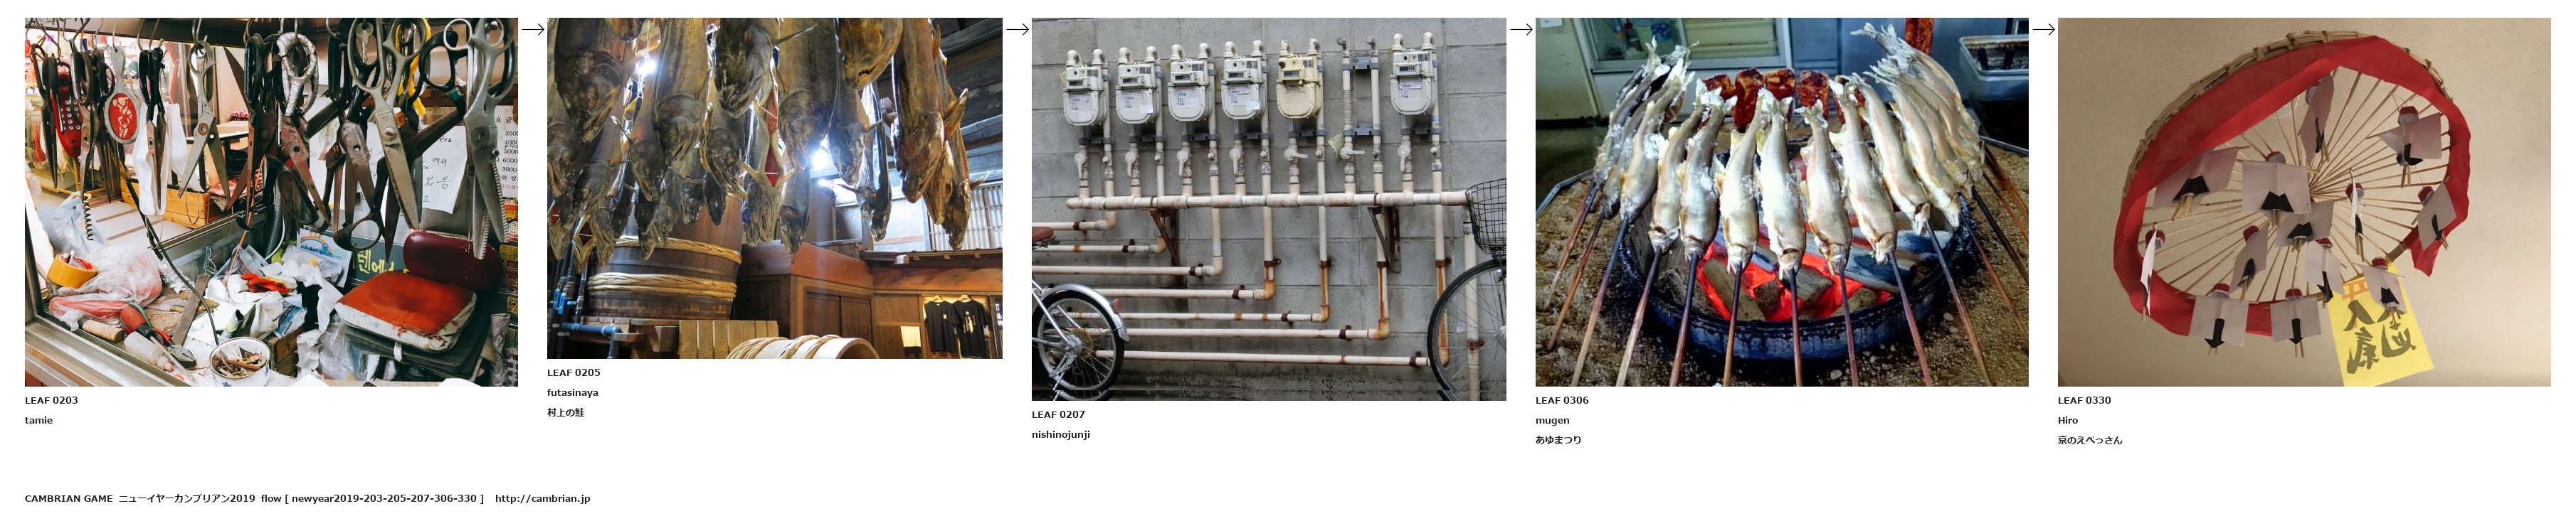
Task: Click author name futasinaya
Action: tap(572, 392)
